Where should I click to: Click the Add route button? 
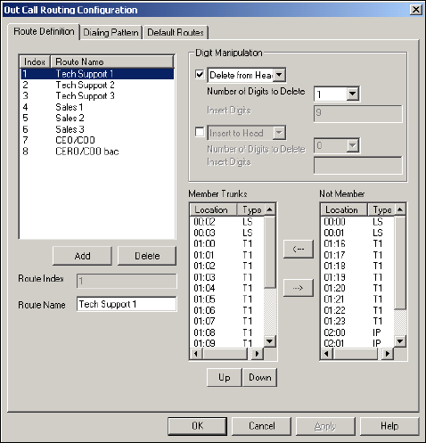(82, 256)
